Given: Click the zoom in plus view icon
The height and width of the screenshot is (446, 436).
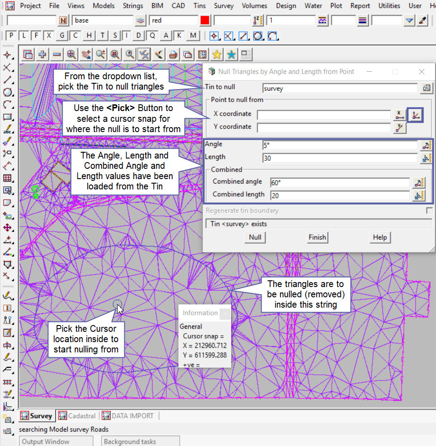Looking at the screenshot, I should click(x=42, y=54).
